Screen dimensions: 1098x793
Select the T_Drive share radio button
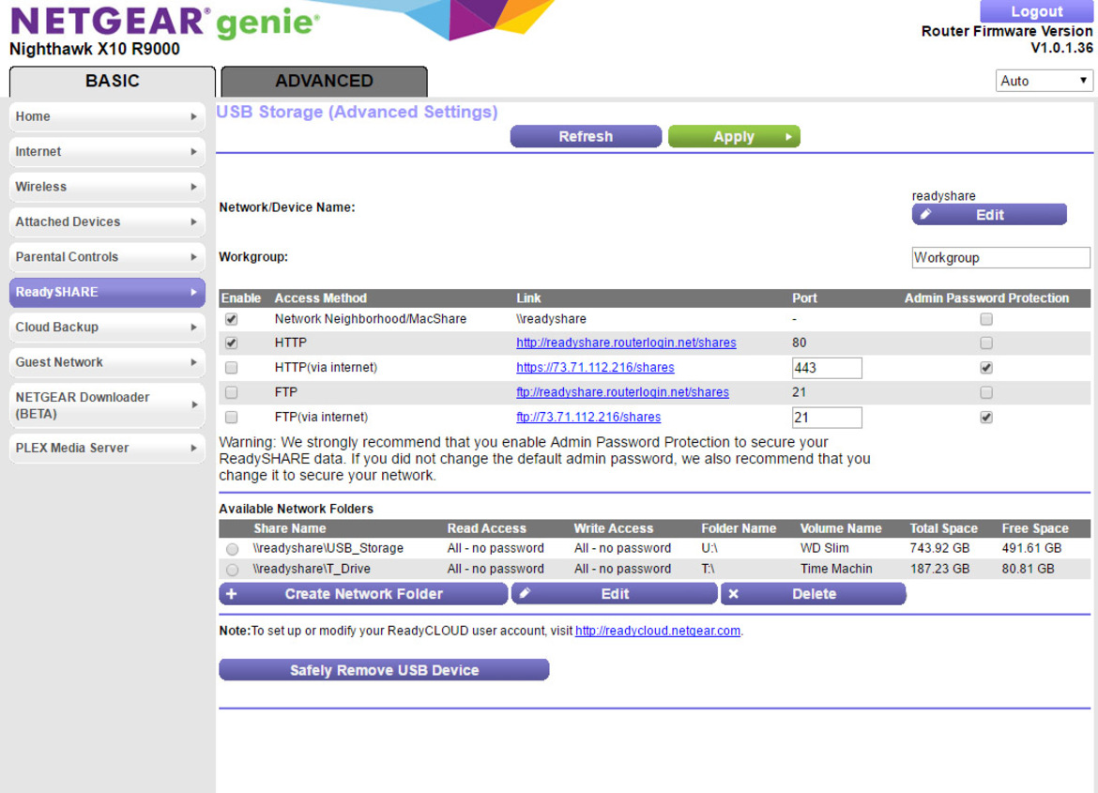233,570
